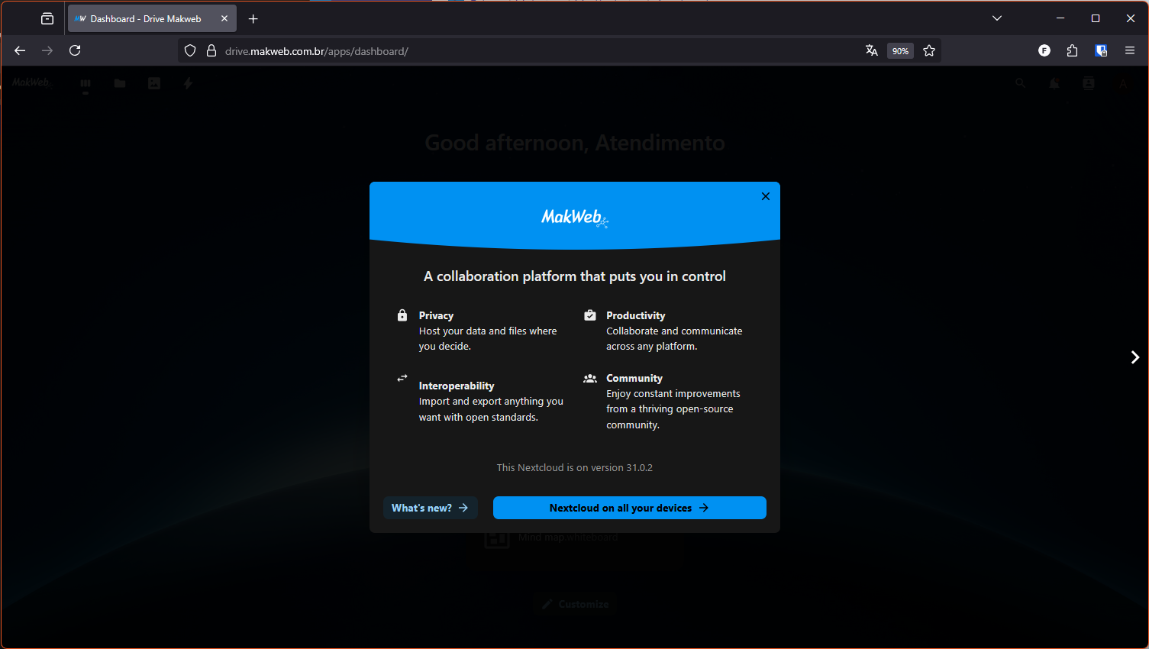
Task: Close the welcome dialog with the X
Action: tap(765, 196)
